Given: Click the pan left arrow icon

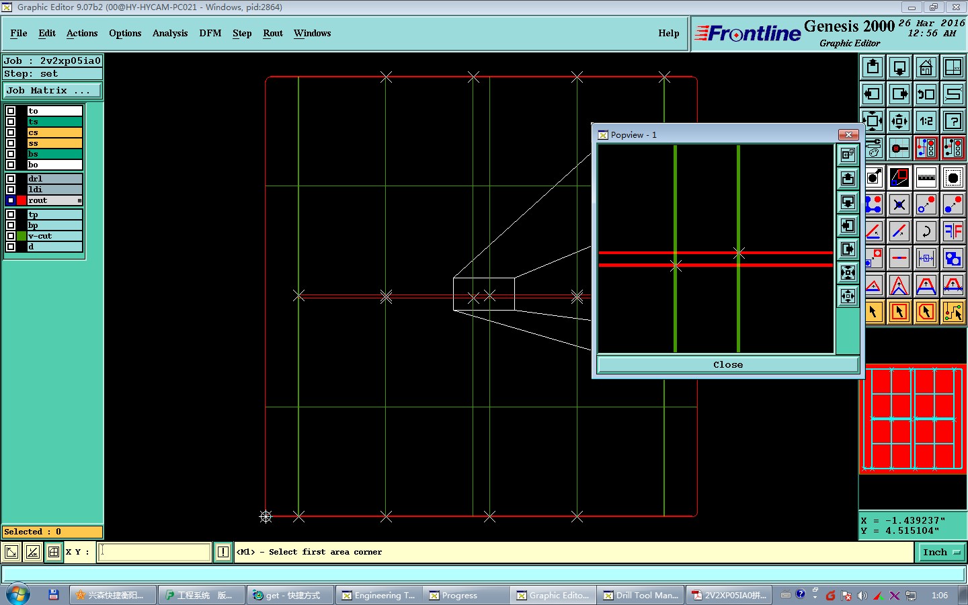Looking at the screenshot, I should (873, 94).
